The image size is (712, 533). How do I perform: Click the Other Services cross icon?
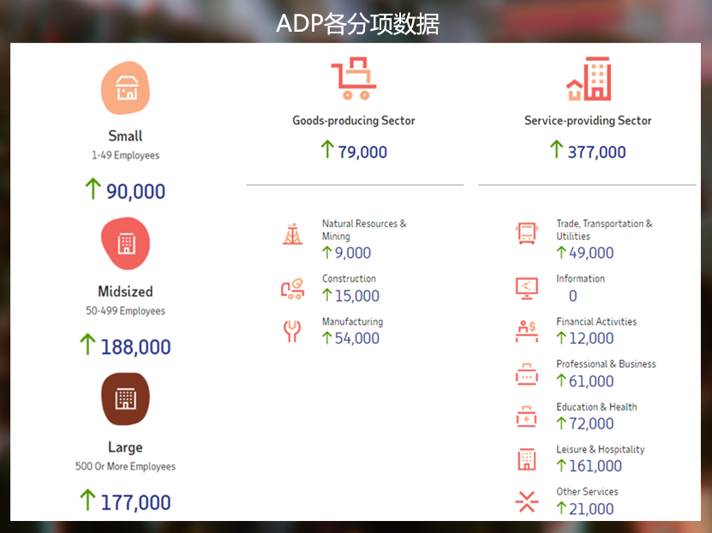(527, 501)
